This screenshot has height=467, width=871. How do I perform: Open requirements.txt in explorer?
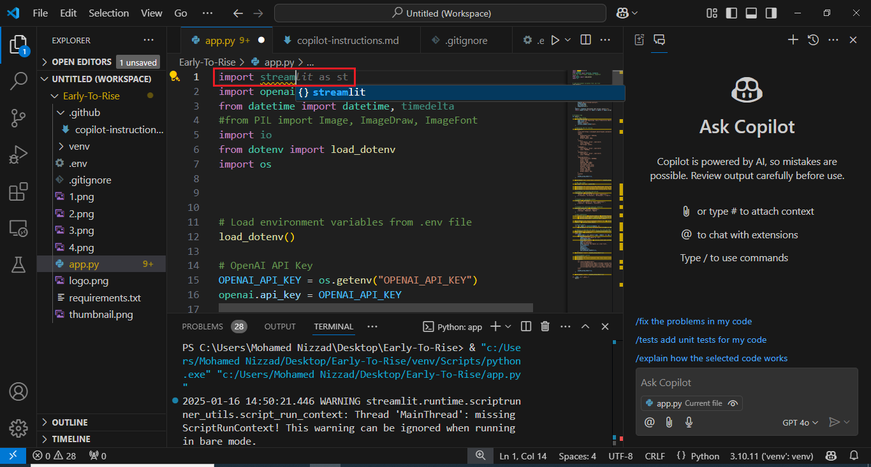pos(101,298)
